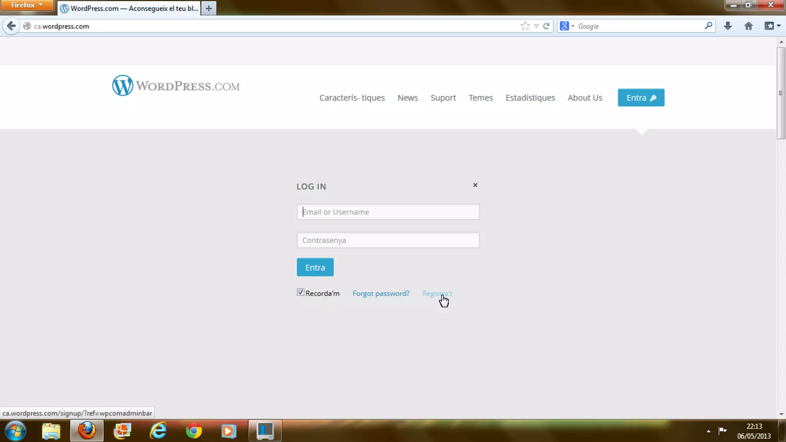The image size is (786, 442).
Task: Open the bookmarks menu icon
Action: pyautogui.click(x=772, y=26)
